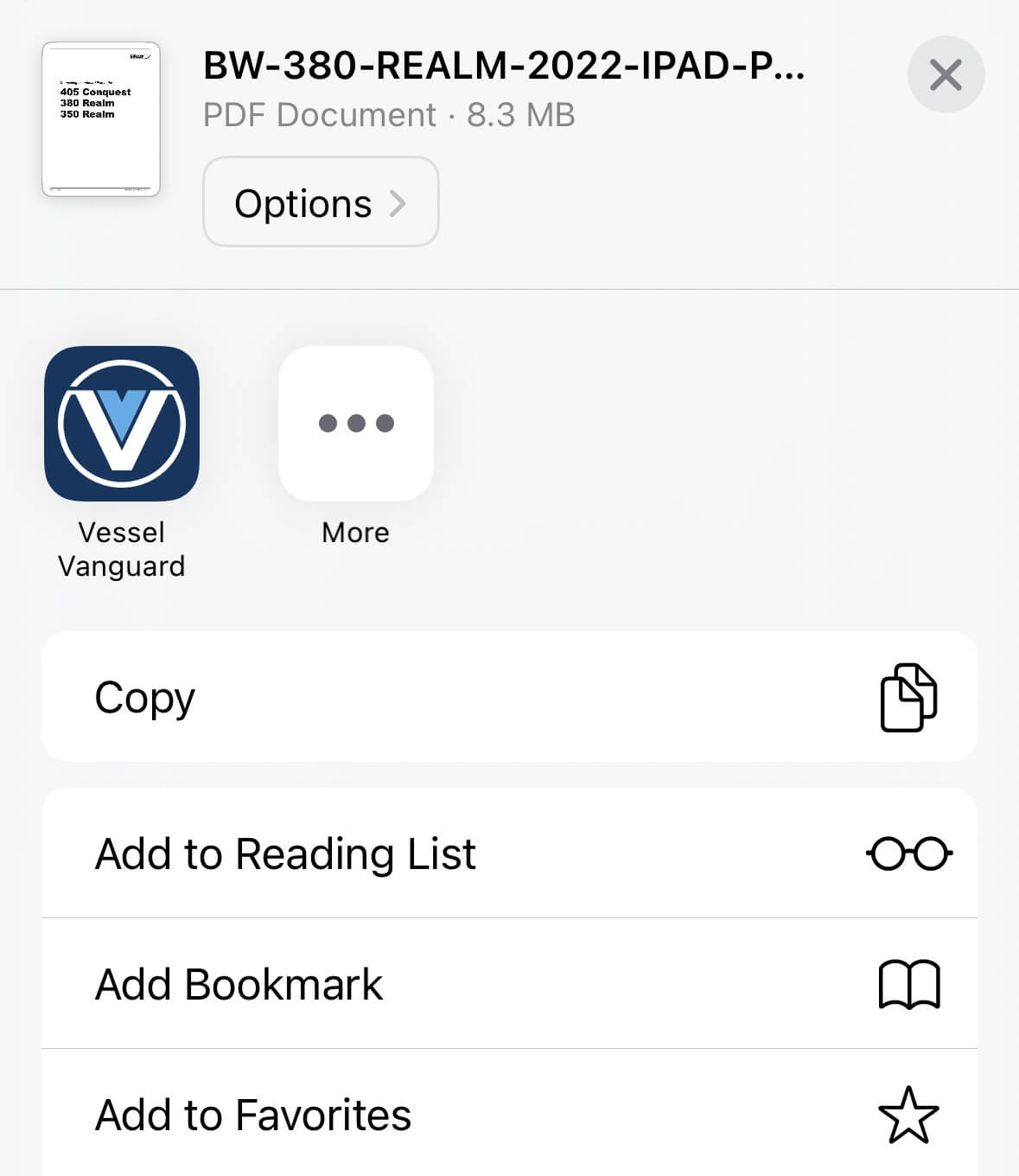Select the Add Bookmark action
The width and height of the screenshot is (1019, 1176).
[239, 984]
